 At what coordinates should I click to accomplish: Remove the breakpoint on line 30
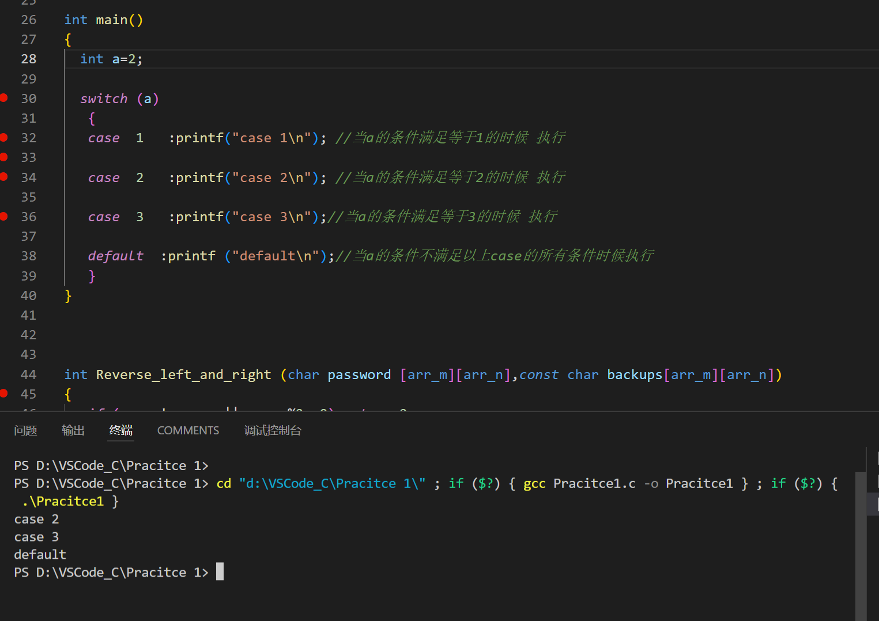coord(4,98)
